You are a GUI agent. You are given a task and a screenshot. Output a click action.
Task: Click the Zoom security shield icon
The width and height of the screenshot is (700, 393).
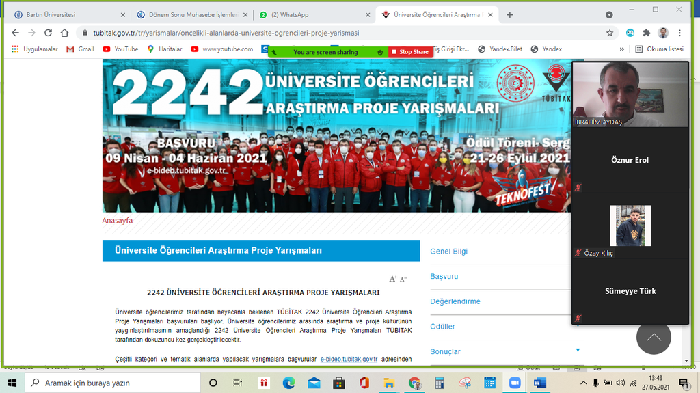pos(380,52)
